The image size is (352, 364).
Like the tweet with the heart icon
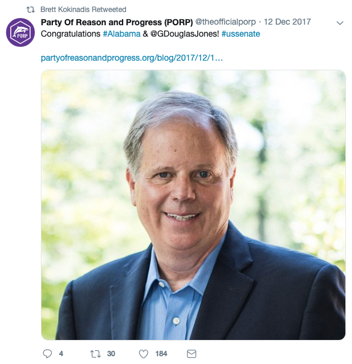(x=144, y=354)
